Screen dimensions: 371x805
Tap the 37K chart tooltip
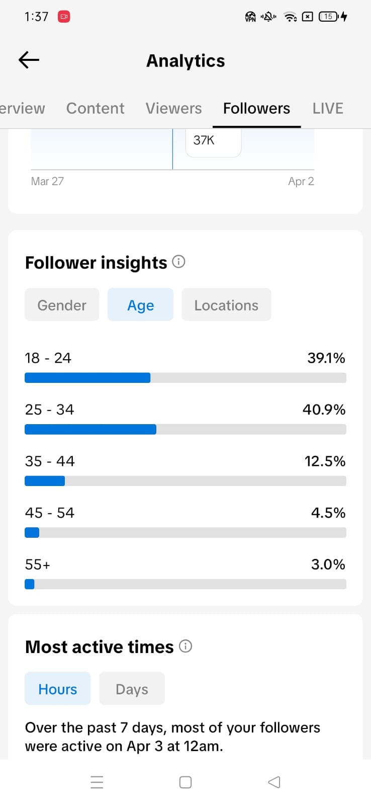[213, 141]
